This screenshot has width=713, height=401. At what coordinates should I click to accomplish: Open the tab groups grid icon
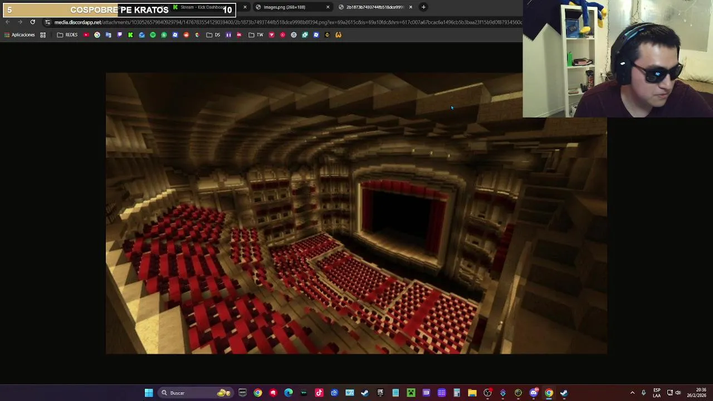[x=43, y=35]
